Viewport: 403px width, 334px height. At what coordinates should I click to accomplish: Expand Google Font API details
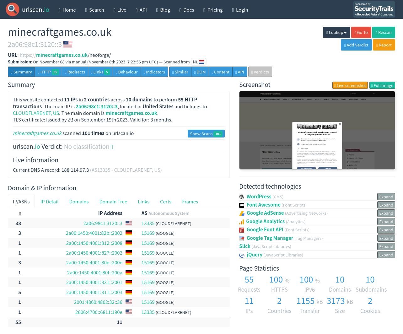[x=386, y=230]
